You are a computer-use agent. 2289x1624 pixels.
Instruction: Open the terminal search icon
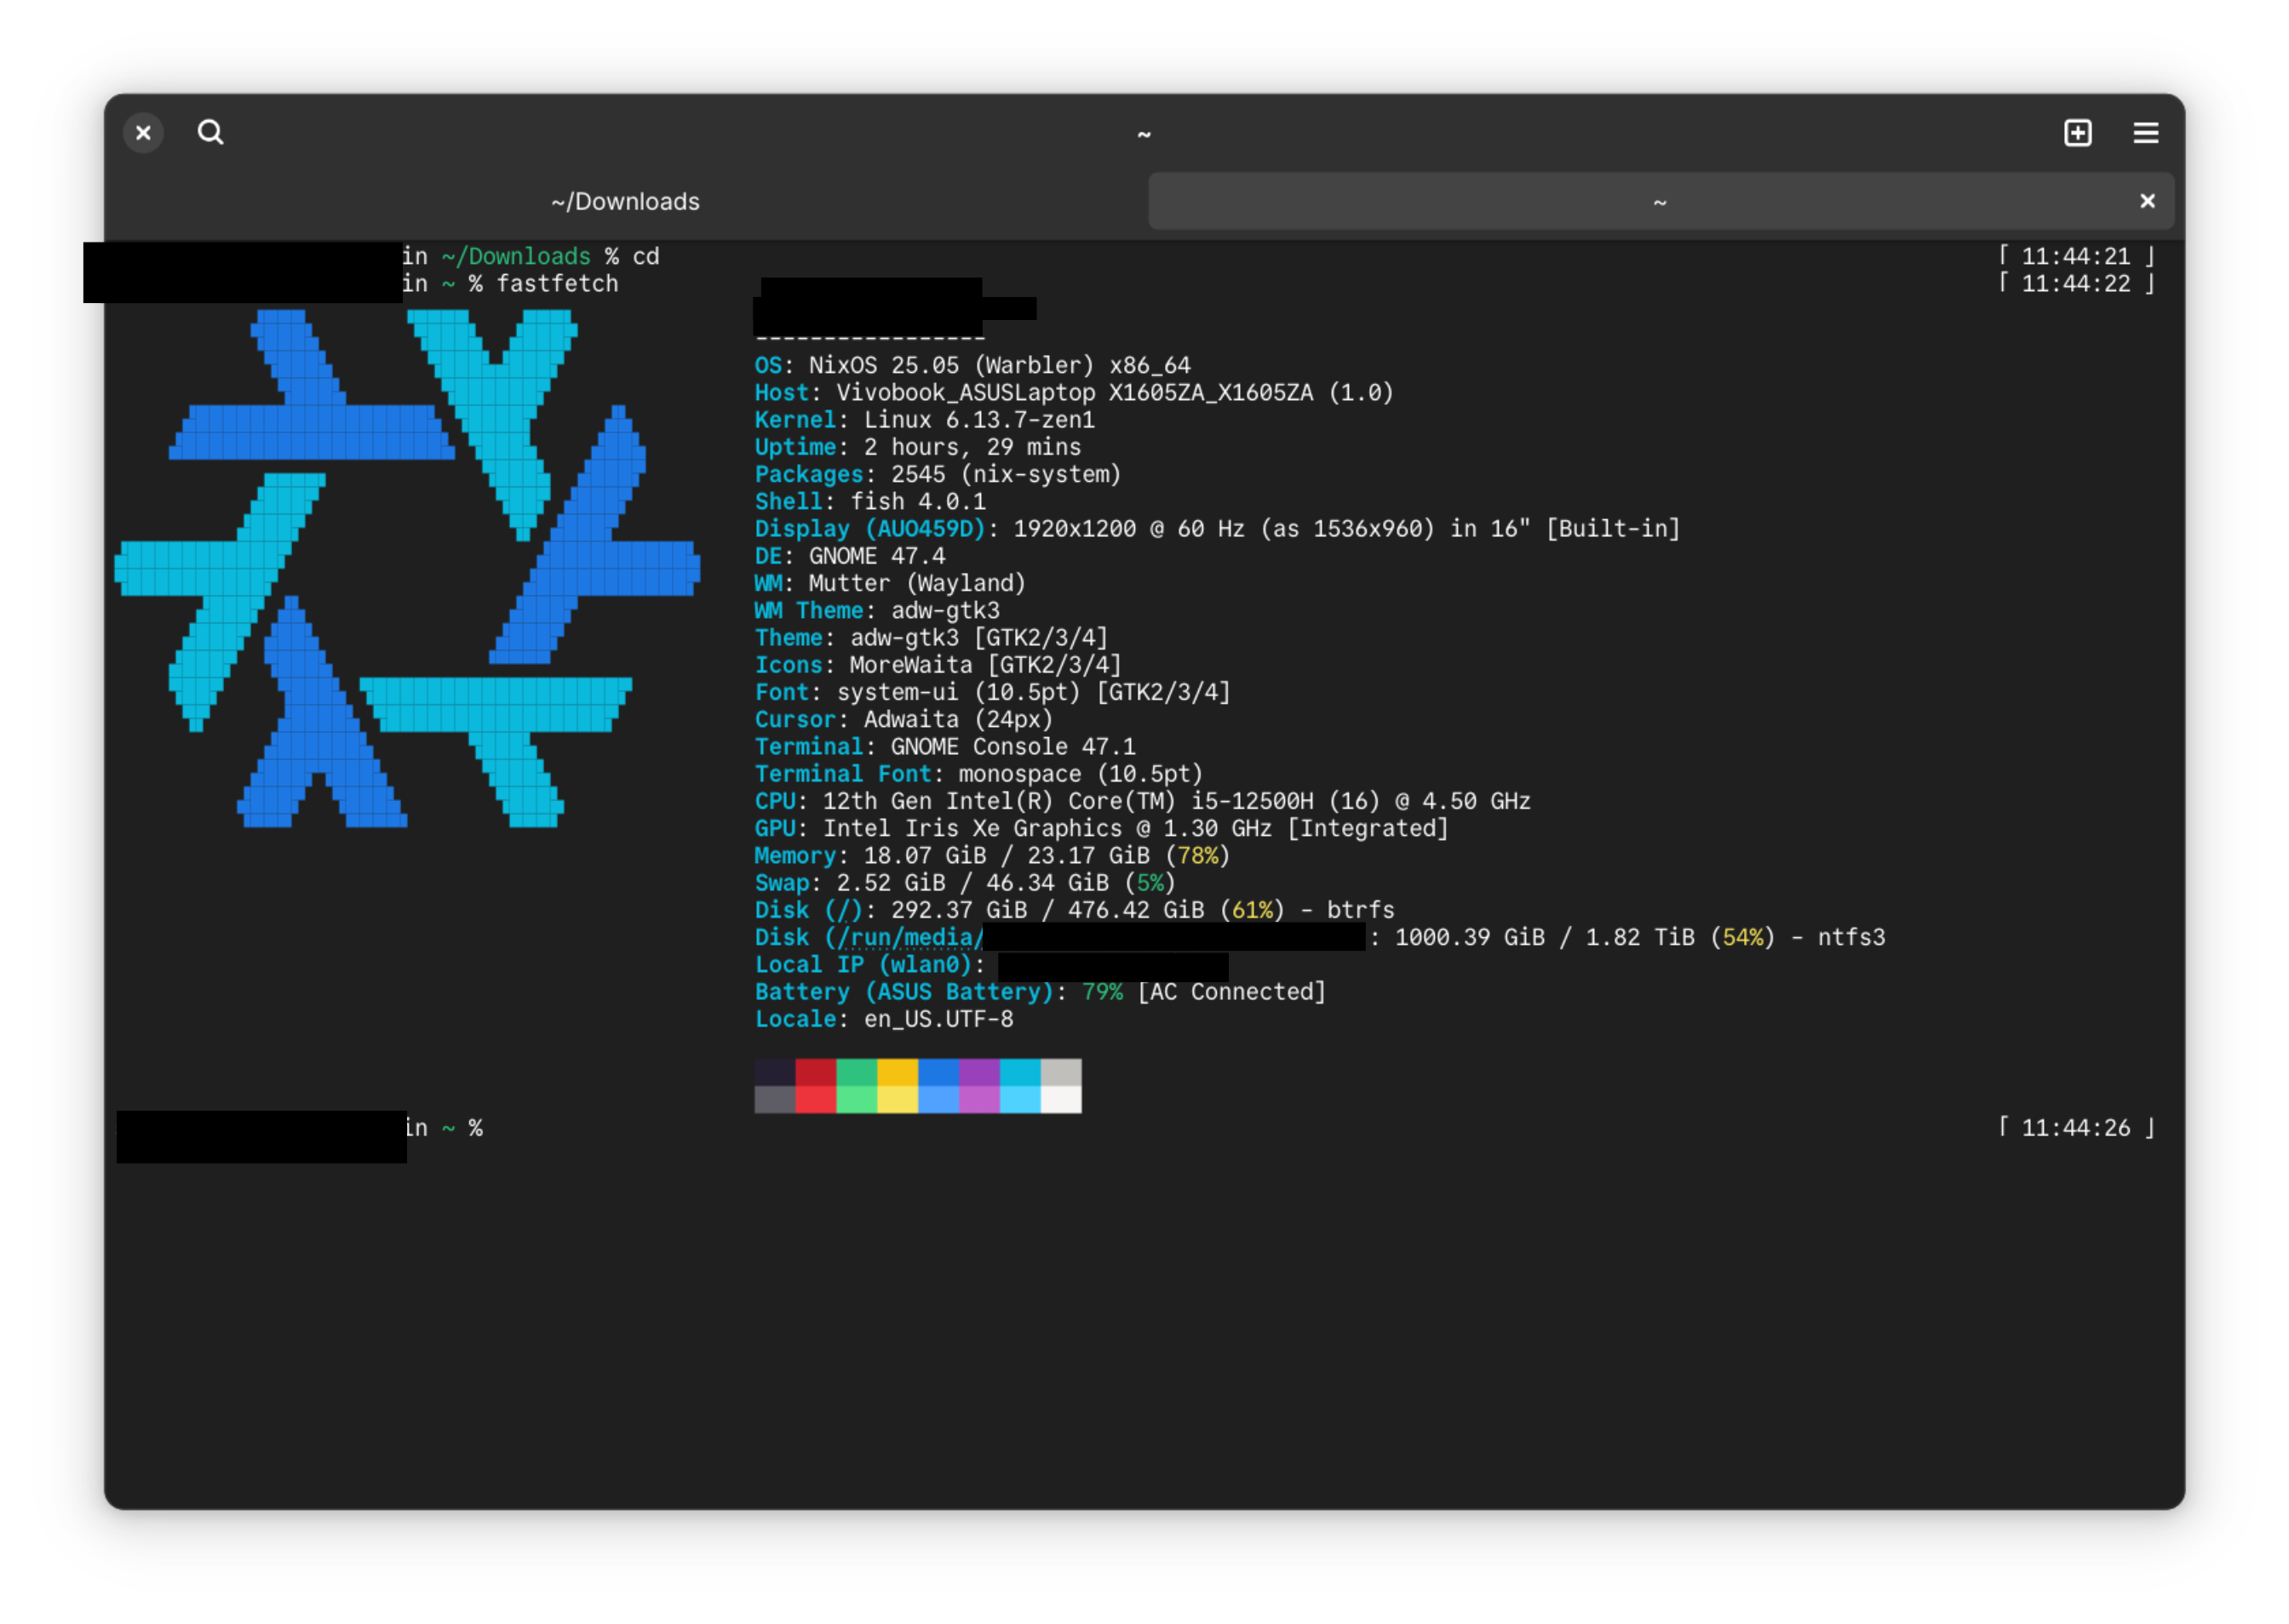(210, 133)
